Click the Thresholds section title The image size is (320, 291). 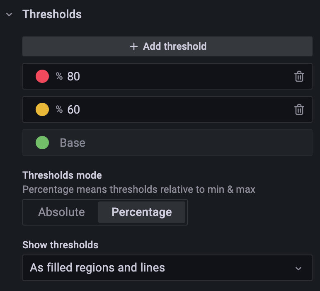[x=52, y=14]
